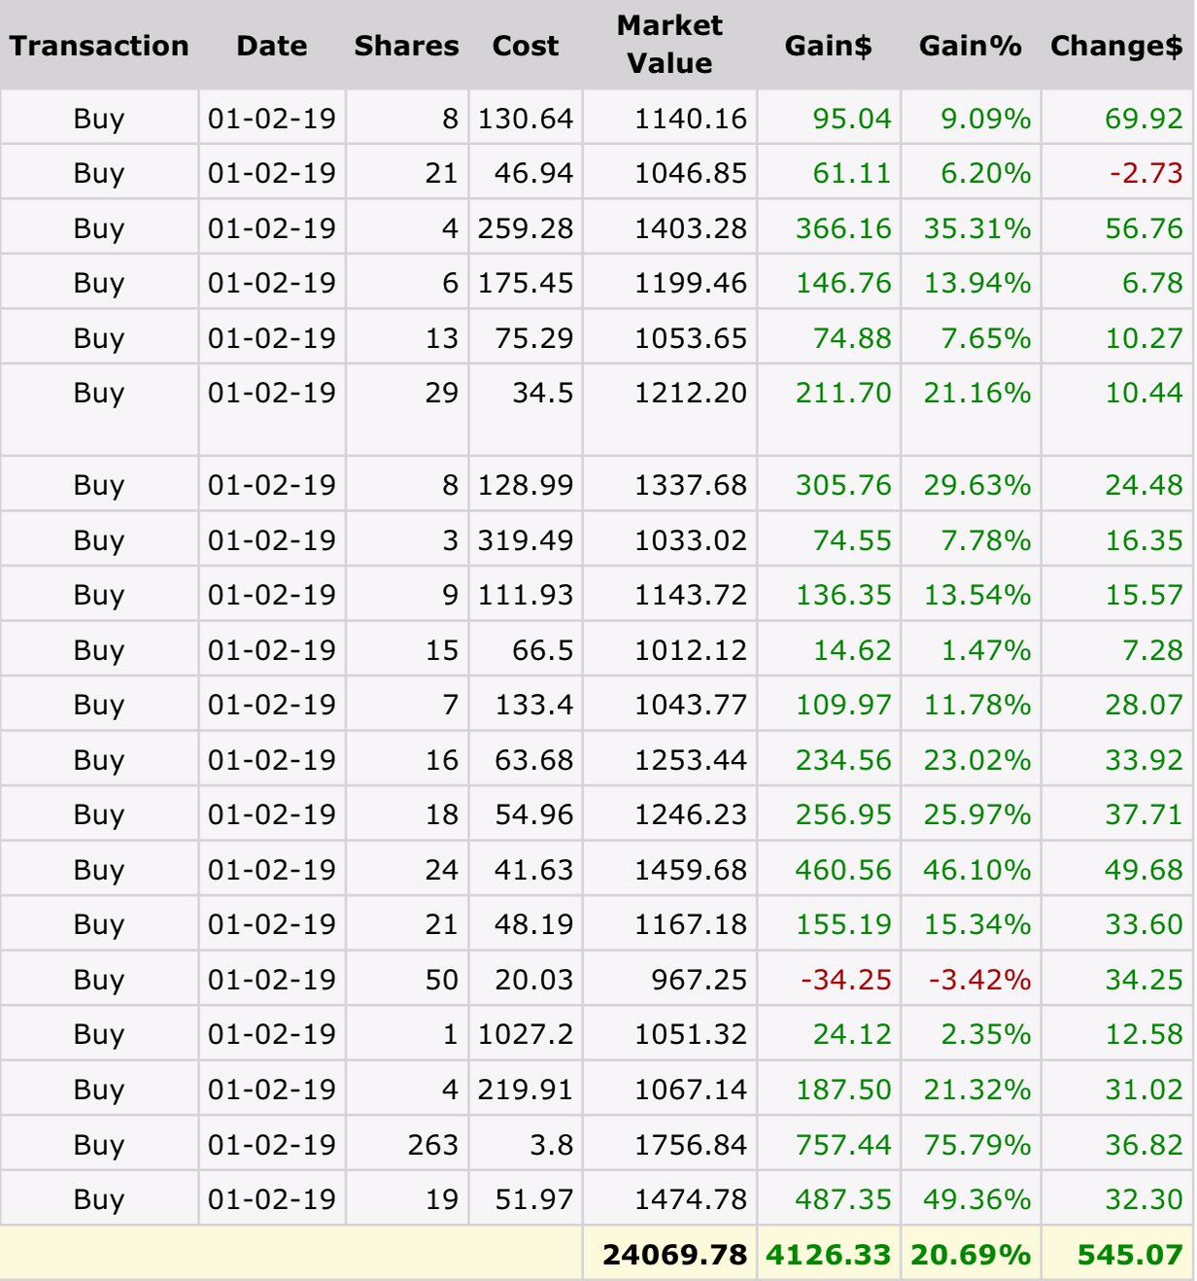Sort by the Date column header
Screen dimensions: 1197x1281
(x=271, y=46)
